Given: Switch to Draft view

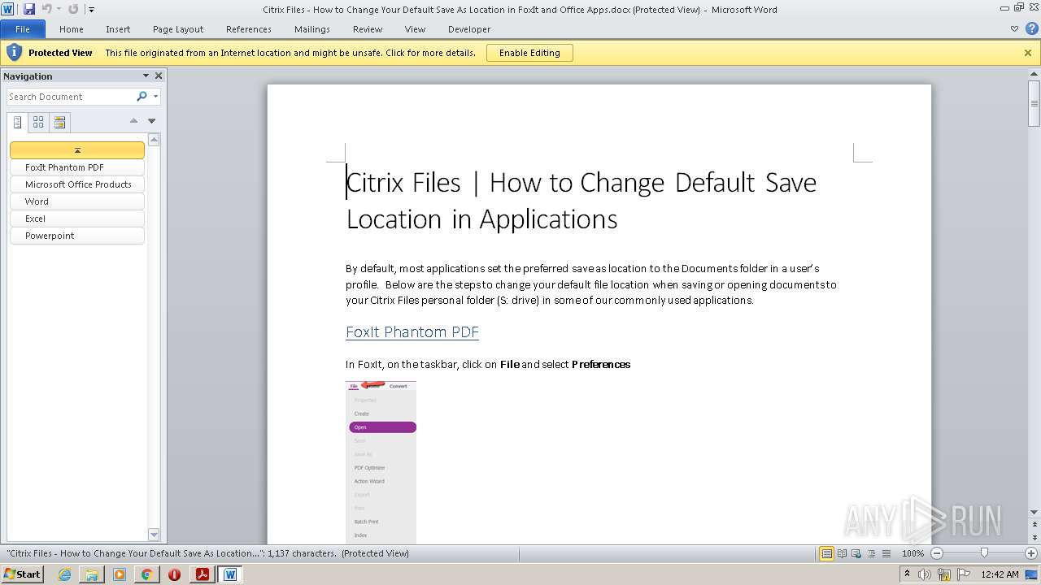Looking at the screenshot, I should point(886,553).
